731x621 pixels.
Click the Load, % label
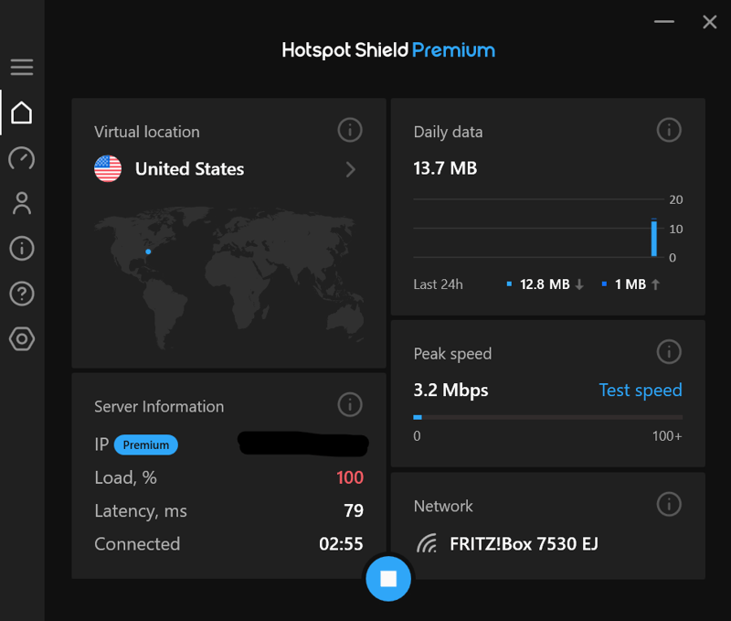(x=125, y=477)
